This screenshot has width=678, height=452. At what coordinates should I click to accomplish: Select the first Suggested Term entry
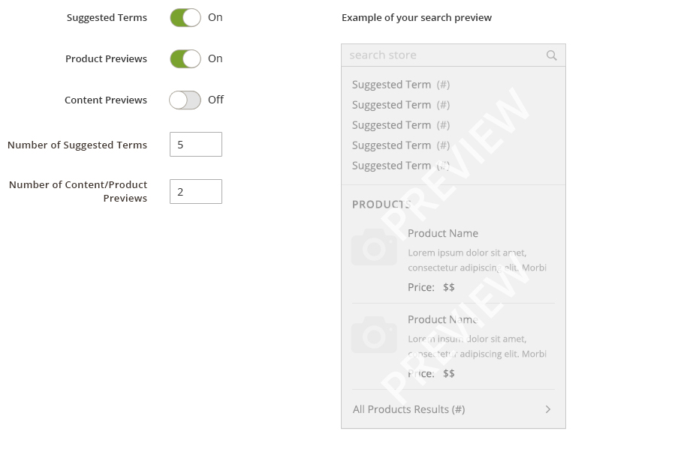coord(401,85)
